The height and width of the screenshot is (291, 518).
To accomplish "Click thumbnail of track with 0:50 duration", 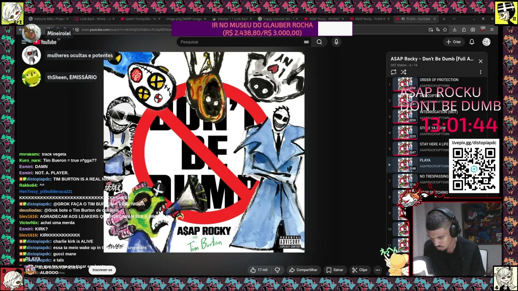I will [405, 116].
